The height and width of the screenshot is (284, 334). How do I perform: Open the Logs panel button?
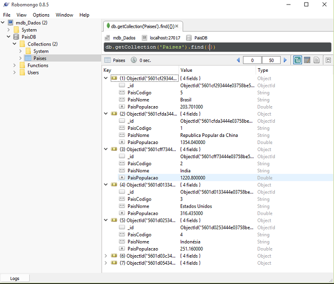click(x=15, y=278)
